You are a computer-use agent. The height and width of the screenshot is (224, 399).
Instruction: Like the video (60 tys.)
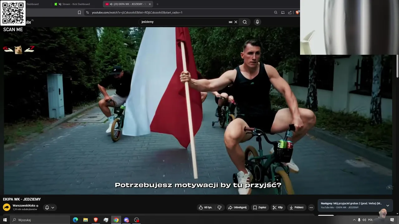coord(205,208)
